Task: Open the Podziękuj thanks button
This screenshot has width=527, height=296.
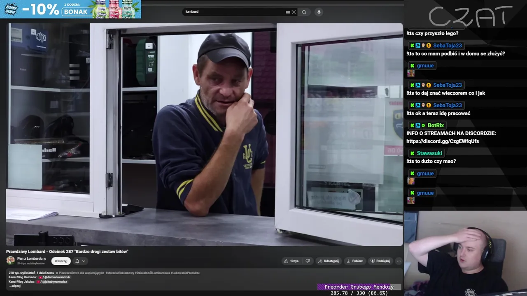Action: (x=380, y=261)
